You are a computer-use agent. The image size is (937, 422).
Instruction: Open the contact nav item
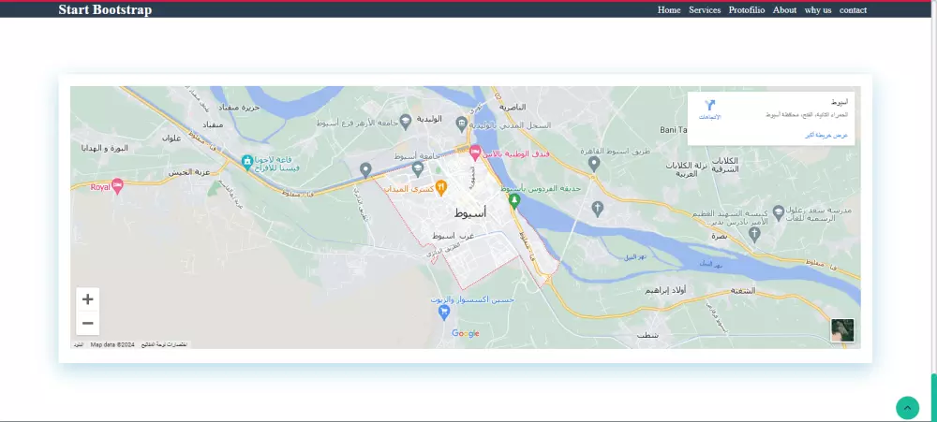(853, 10)
